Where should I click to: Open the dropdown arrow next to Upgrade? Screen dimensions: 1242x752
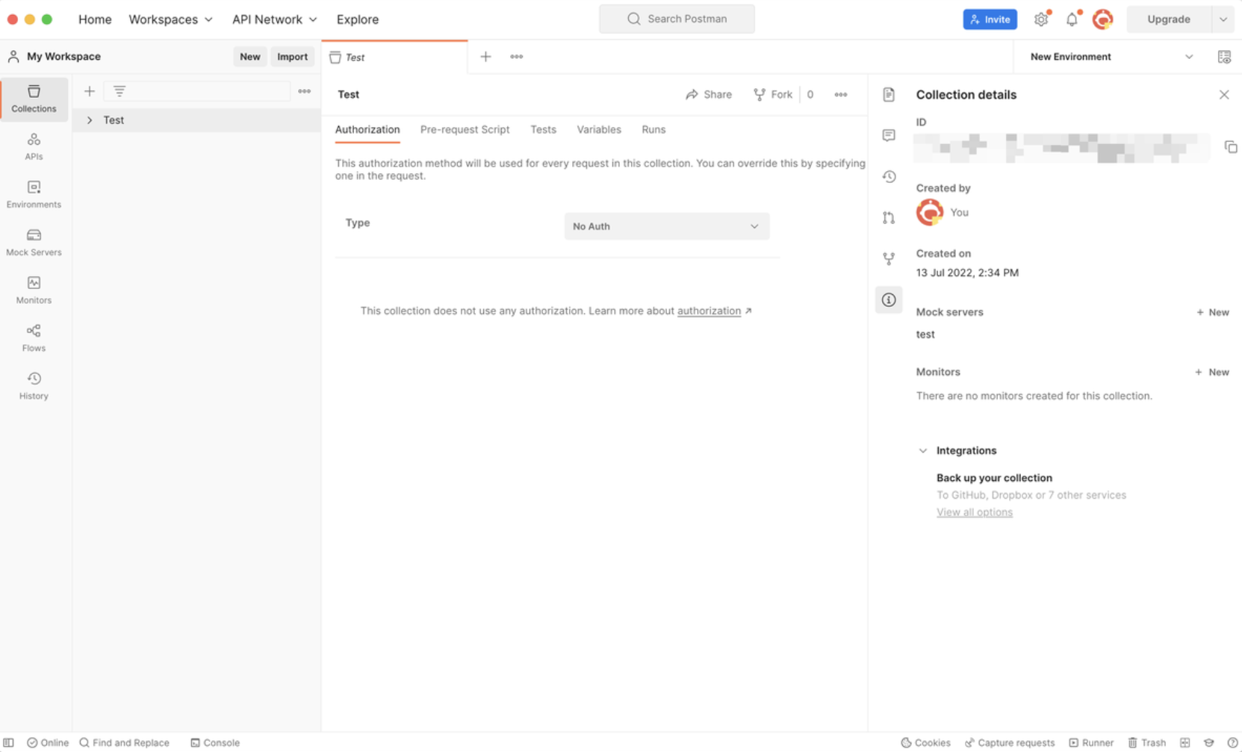click(x=1223, y=19)
